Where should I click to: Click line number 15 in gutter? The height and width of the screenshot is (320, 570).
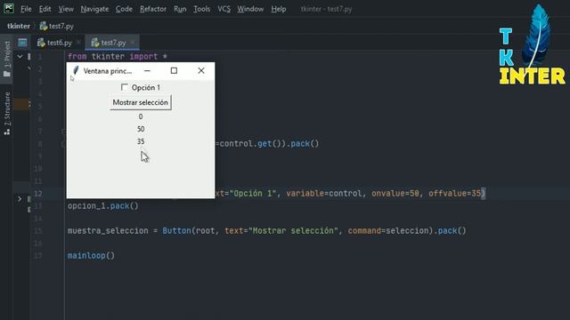38,231
